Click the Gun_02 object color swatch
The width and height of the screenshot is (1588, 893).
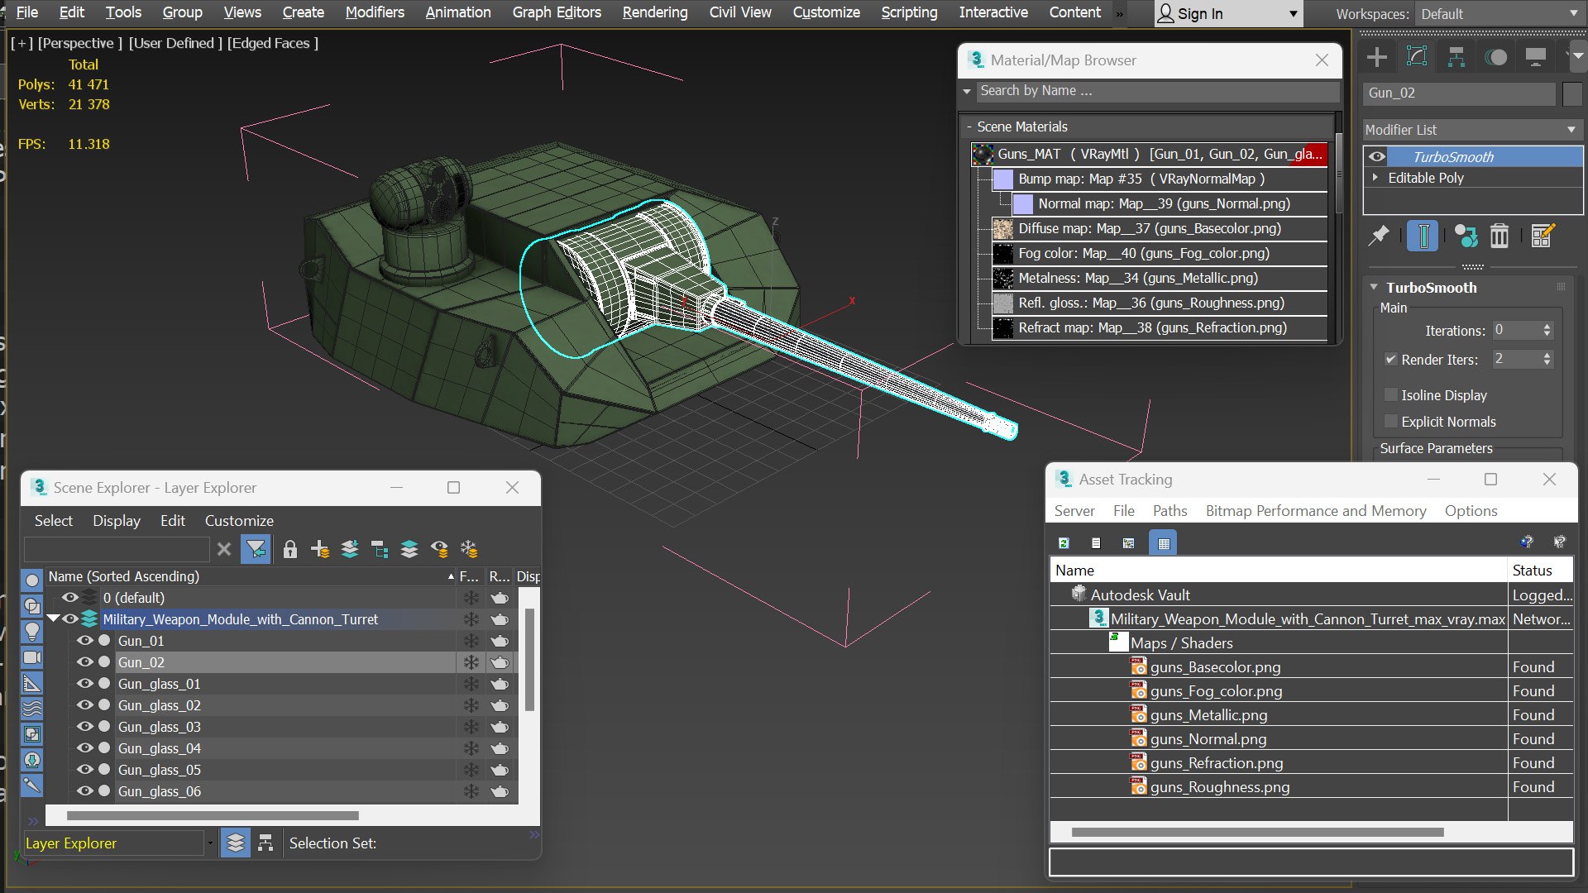point(1572,93)
